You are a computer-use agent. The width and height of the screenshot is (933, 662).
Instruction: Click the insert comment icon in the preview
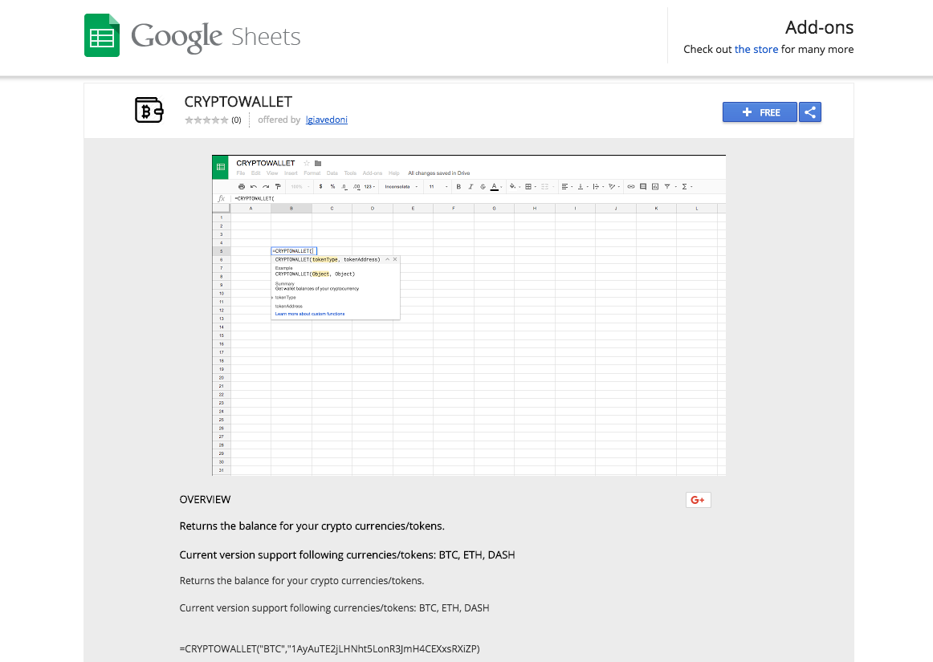tap(642, 187)
